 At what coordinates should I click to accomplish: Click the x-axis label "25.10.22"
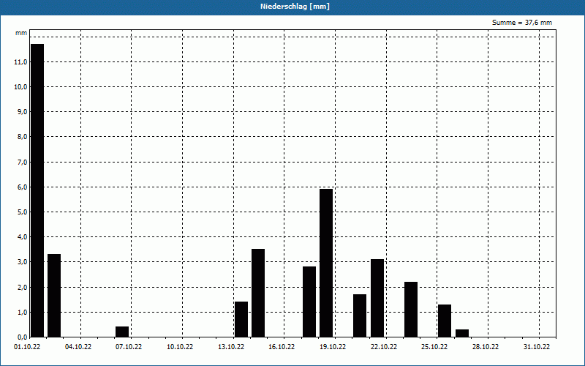click(434, 347)
